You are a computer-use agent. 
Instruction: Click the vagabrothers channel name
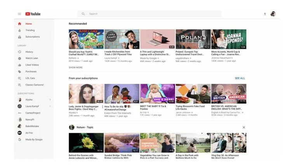(x=182, y=58)
